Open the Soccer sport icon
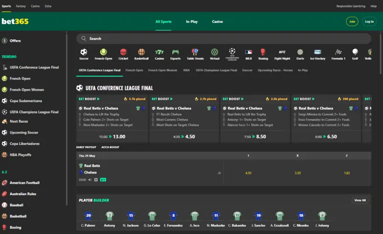The image size is (383, 234). [84, 52]
